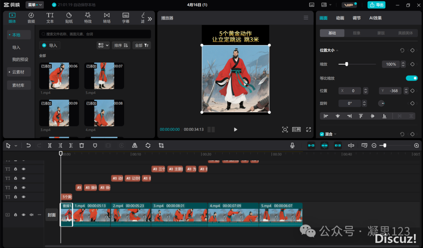Open the layout icon in the title bar

tap(324, 5)
